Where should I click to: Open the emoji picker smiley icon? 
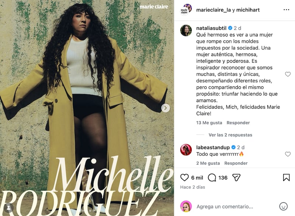(x=283, y=206)
